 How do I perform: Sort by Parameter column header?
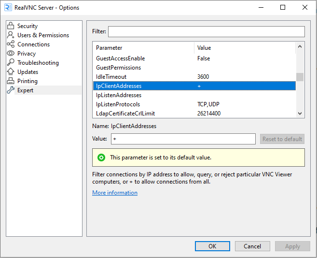143,48
